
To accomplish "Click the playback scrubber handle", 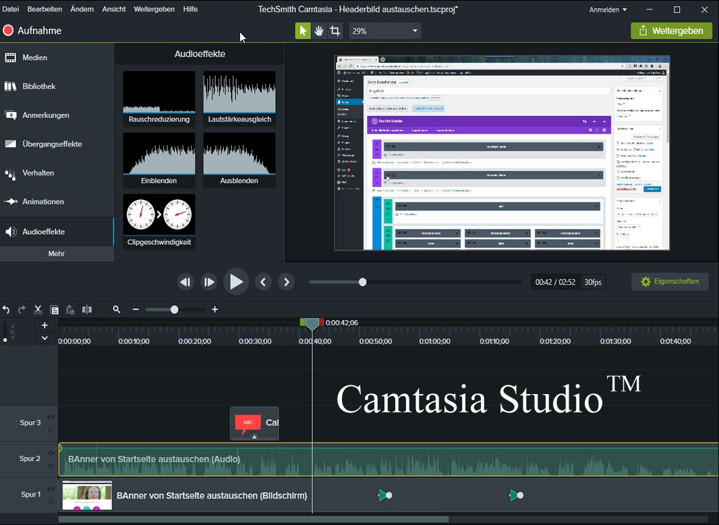I will 363,282.
